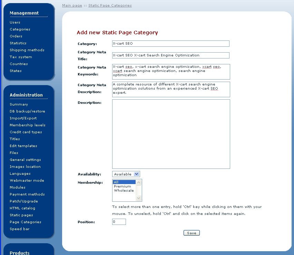Open Payment methods
The height and width of the screenshot is (255, 294).
coord(27,194)
